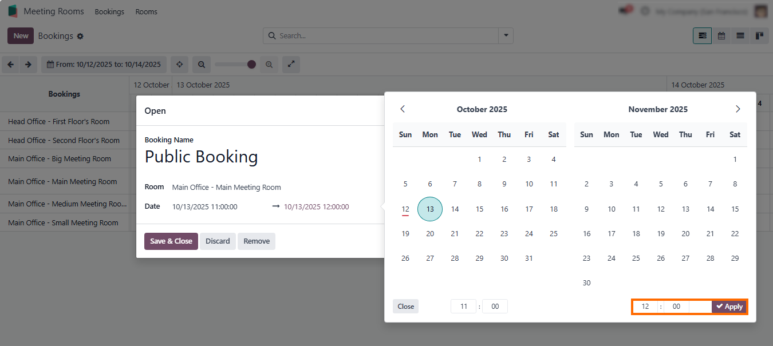The height and width of the screenshot is (346, 773).
Task: Open the kanban view icon
Action: tap(759, 35)
